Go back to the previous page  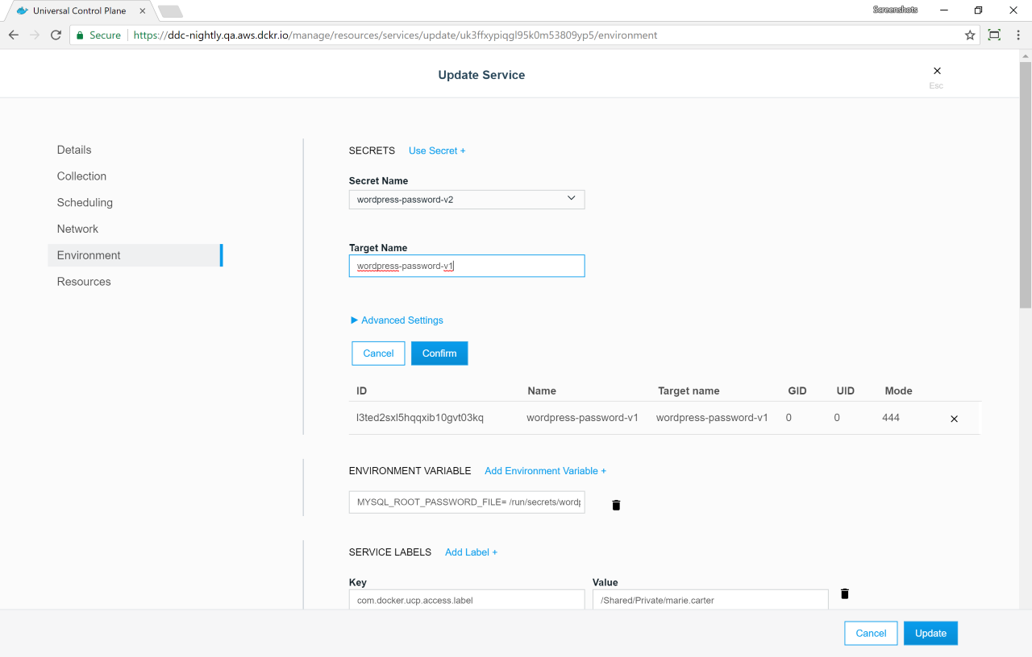pos(14,35)
